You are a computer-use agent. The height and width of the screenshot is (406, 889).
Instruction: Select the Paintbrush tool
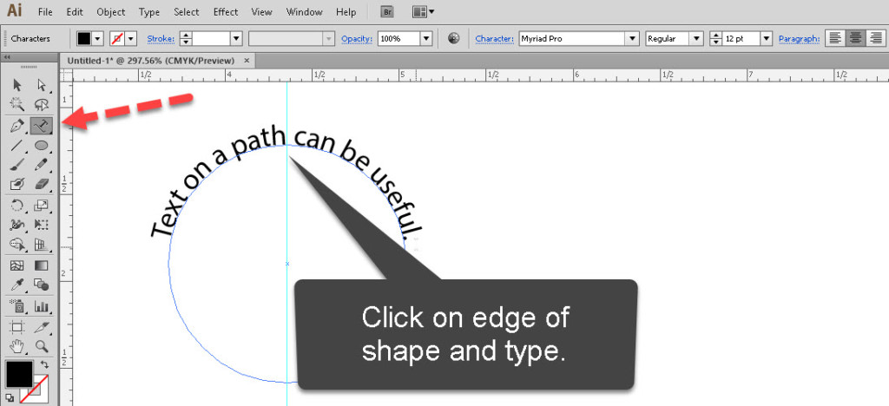(x=17, y=164)
